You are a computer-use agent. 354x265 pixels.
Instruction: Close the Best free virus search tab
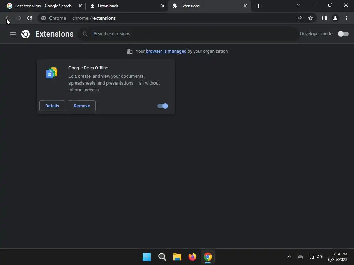(x=80, y=6)
